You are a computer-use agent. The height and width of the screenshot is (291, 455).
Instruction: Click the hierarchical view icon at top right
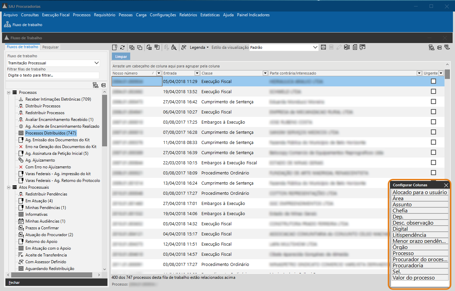click(x=432, y=48)
